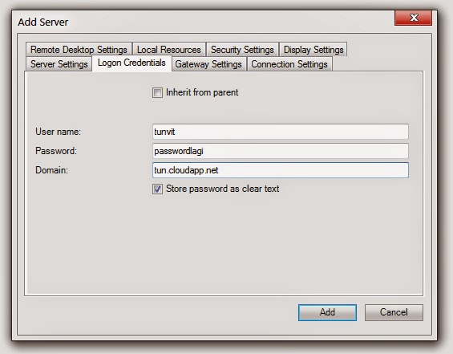Image resolution: width=453 pixels, height=354 pixels.
Task: Click the Domain label
Action: [x=51, y=170]
